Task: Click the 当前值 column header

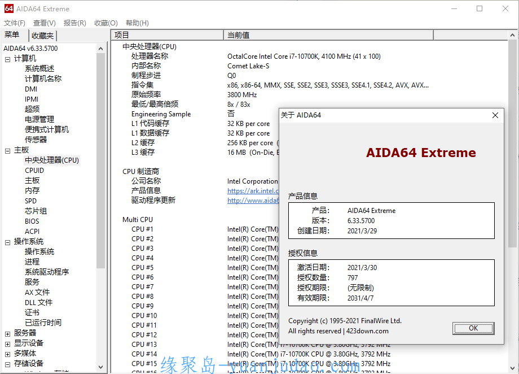Action: (329, 35)
